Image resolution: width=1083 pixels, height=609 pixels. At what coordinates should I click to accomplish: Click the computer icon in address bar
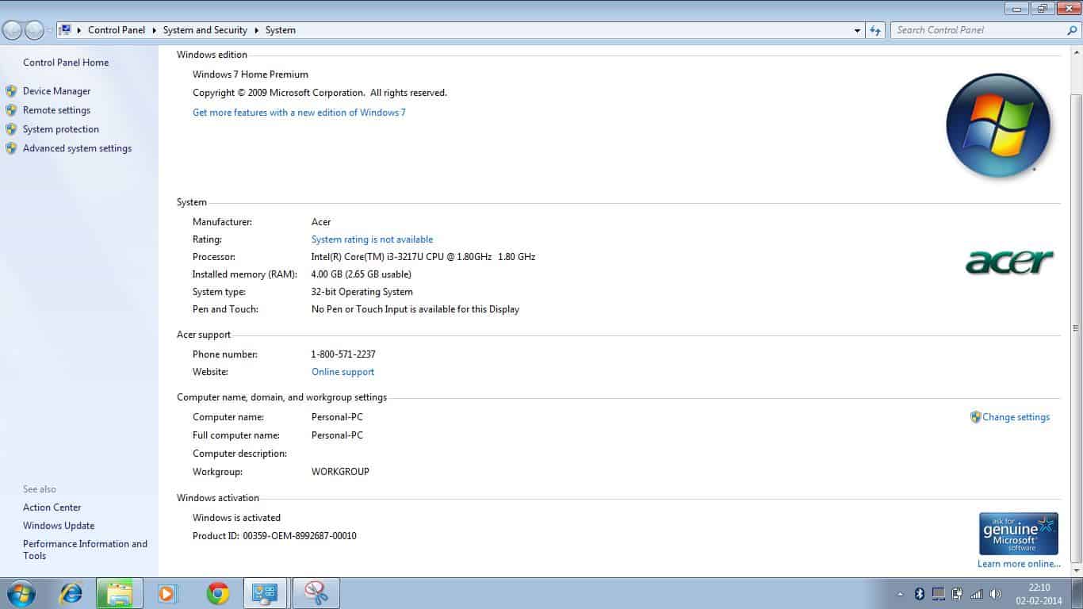[x=65, y=30]
